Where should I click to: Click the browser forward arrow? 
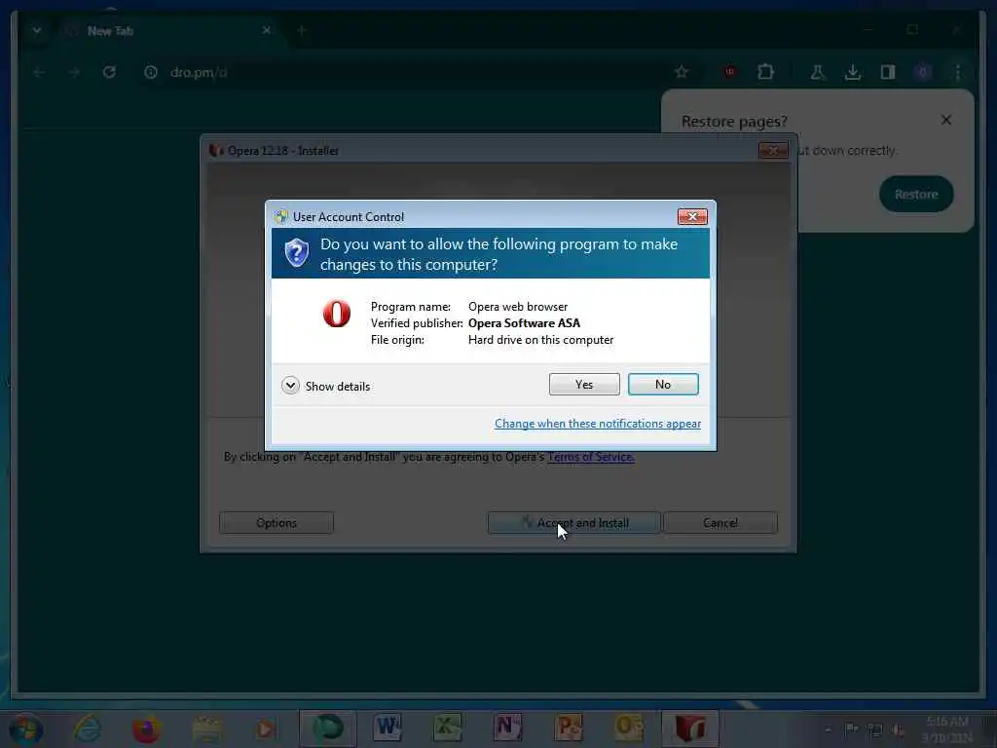click(74, 72)
